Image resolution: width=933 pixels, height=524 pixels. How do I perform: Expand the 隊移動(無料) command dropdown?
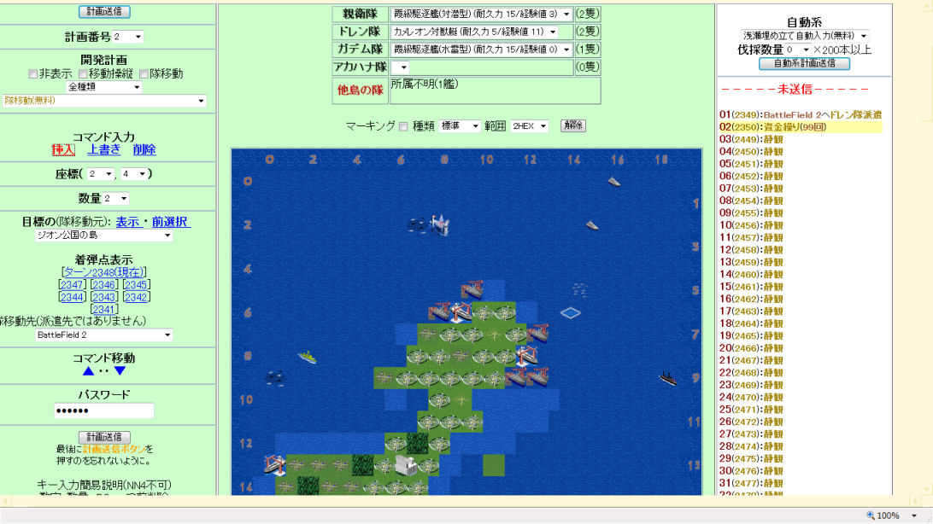pyautogui.click(x=104, y=101)
